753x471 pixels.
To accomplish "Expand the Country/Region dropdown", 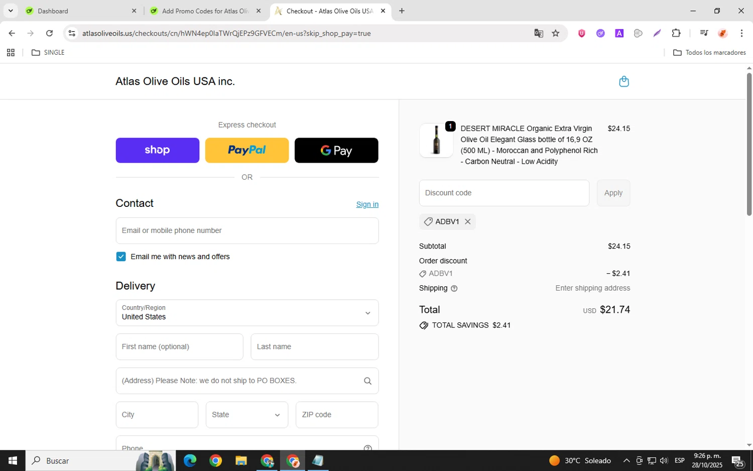I will pyautogui.click(x=247, y=313).
